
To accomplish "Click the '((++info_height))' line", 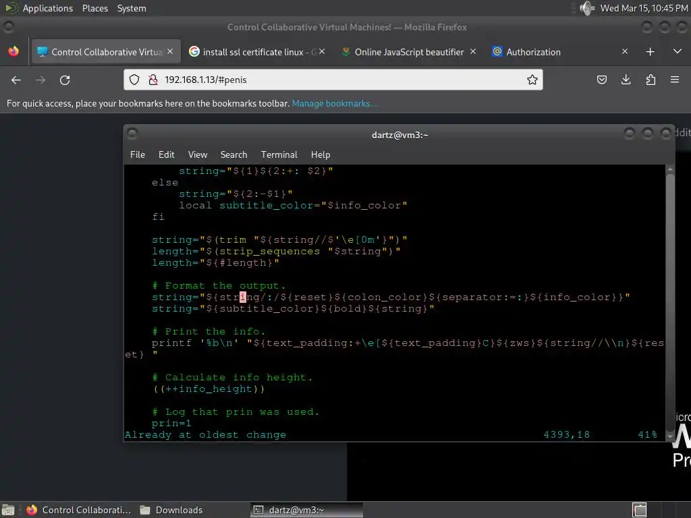I will coord(209,389).
